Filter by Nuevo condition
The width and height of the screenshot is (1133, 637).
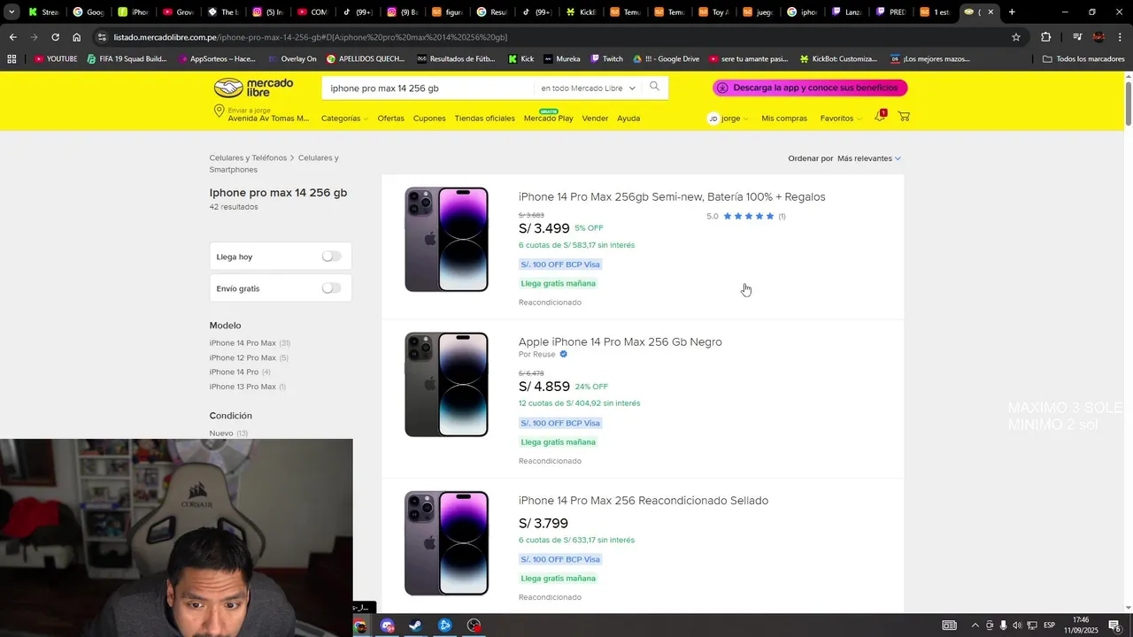click(x=221, y=434)
